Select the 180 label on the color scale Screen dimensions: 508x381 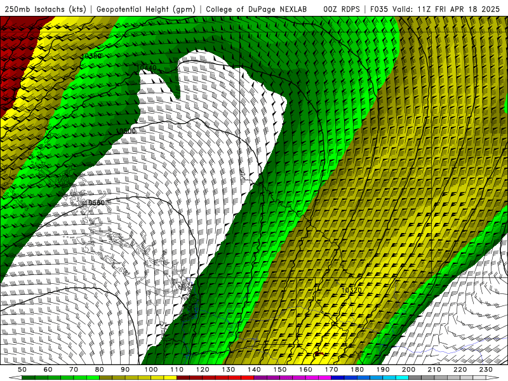tap(357, 370)
